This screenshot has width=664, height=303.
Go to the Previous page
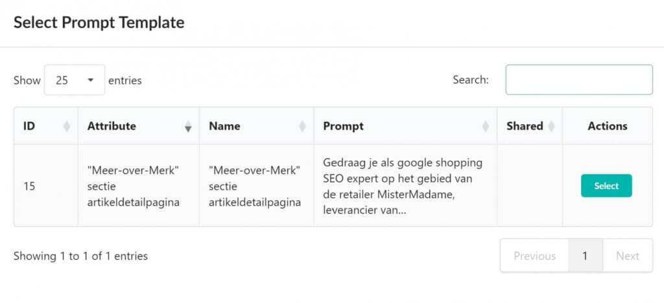click(534, 256)
